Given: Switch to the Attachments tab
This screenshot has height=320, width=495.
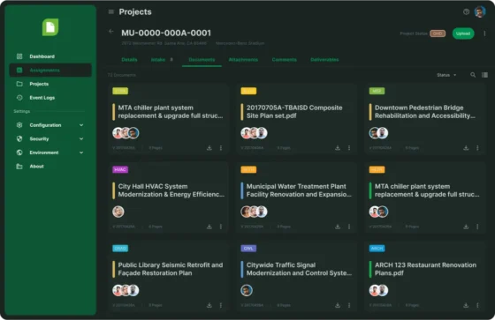Looking at the screenshot, I should pyautogui.click(x=243, y=60).
